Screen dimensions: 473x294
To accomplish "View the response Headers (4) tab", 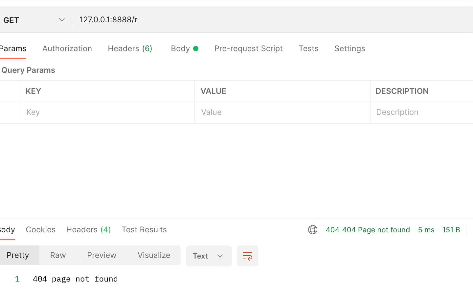I will [x=88, y=229].
